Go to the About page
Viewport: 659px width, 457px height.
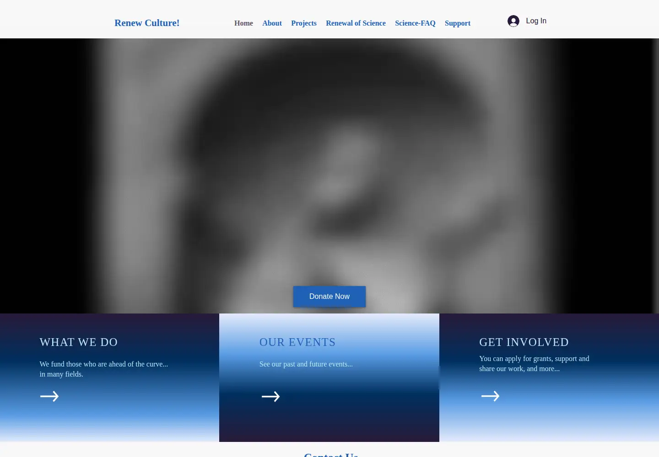272,23
